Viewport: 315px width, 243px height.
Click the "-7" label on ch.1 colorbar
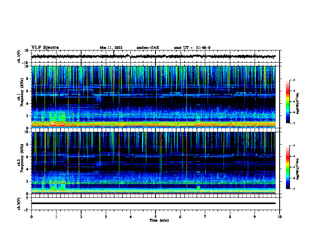click(x=294, y=123)
